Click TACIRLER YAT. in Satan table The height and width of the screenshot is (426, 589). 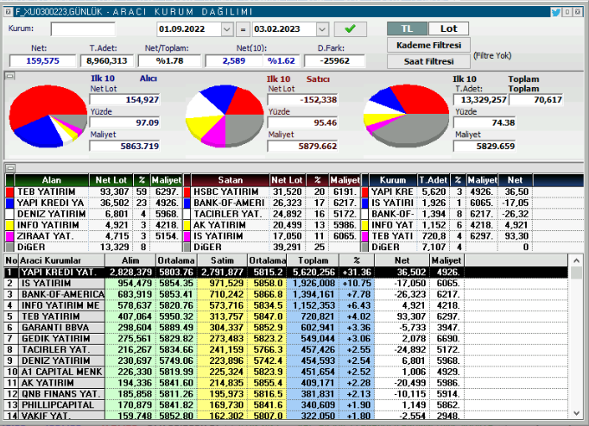pos(227,214)
